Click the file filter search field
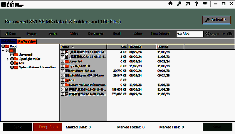 (190, 34)
